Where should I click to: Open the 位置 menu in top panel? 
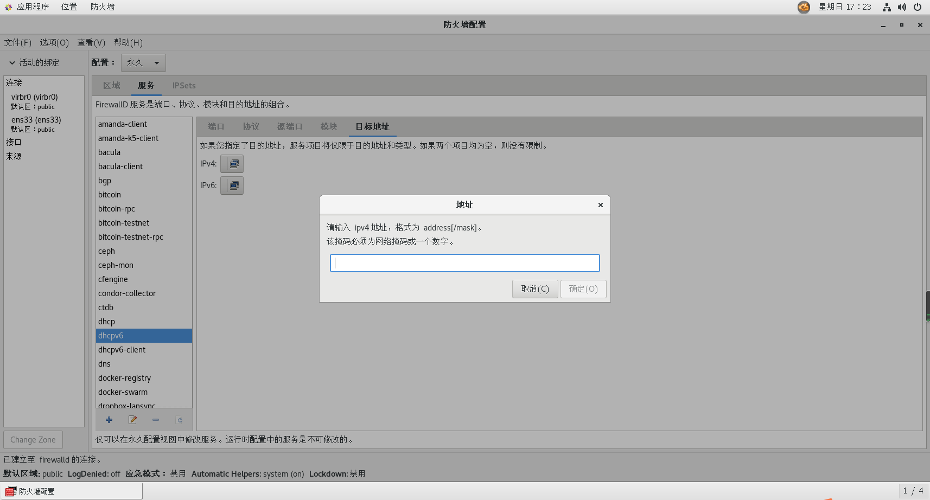click(69, 7)
